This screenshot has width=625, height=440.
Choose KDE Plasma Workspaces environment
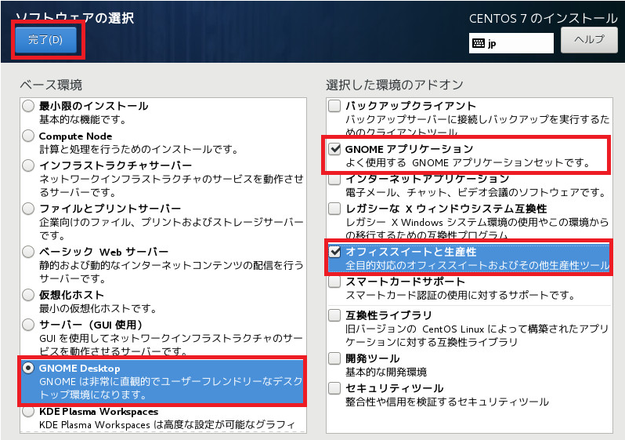(x=29, y=412)
